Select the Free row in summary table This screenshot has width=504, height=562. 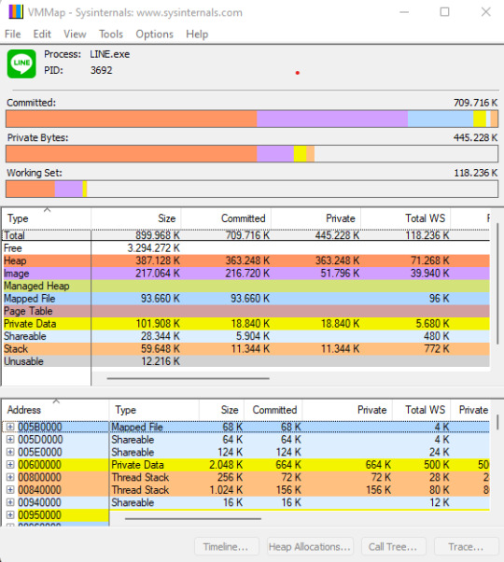(245, 248)
